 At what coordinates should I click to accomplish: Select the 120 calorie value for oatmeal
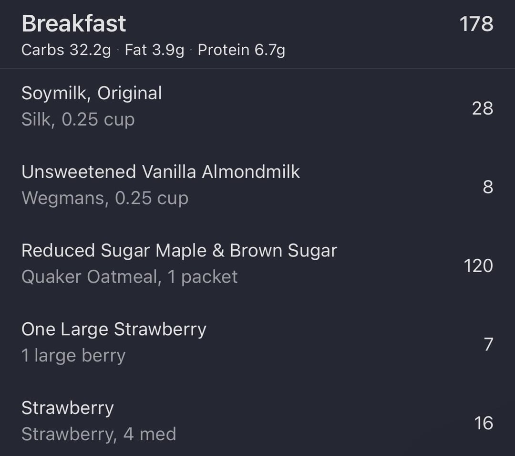(x=478, y=265)
